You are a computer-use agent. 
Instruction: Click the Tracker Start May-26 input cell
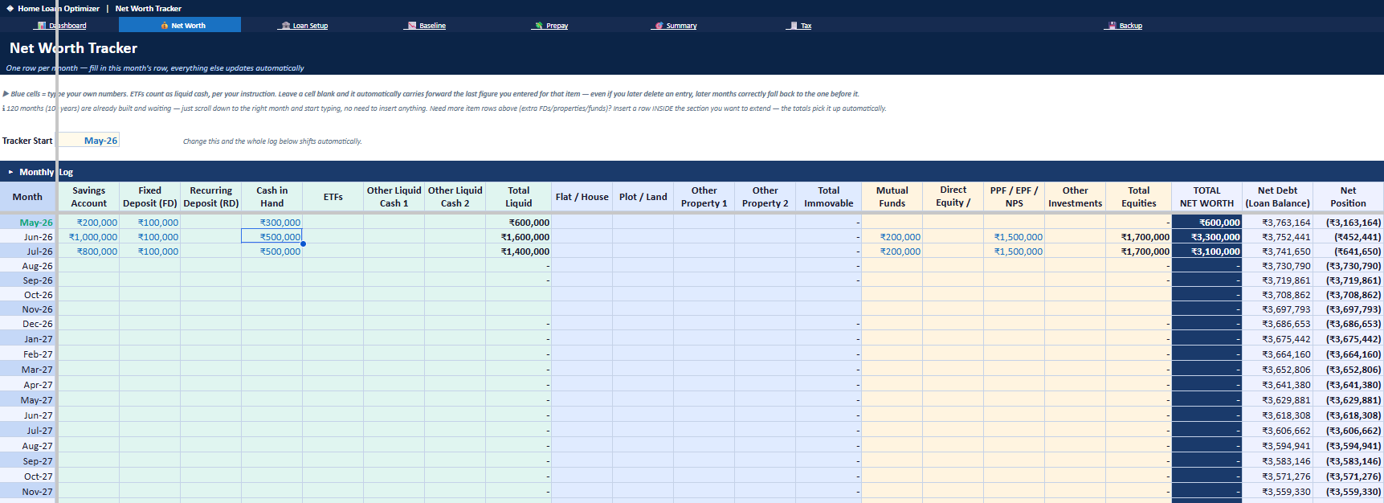click(88, 140)
